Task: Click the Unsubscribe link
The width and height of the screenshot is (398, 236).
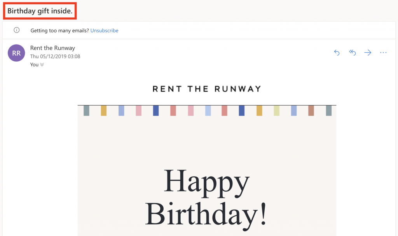Action: 104,30
